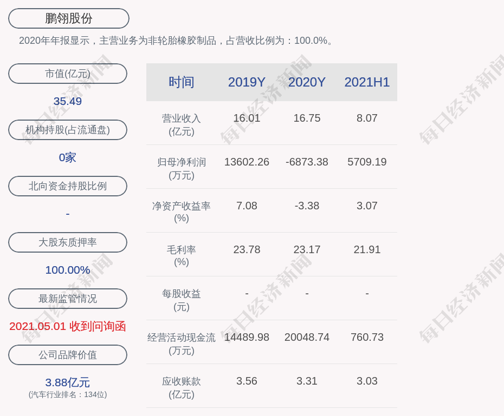The image size is (504, 416).
Task: Click ROE value 7.08
Action: [x=247, y=206]
